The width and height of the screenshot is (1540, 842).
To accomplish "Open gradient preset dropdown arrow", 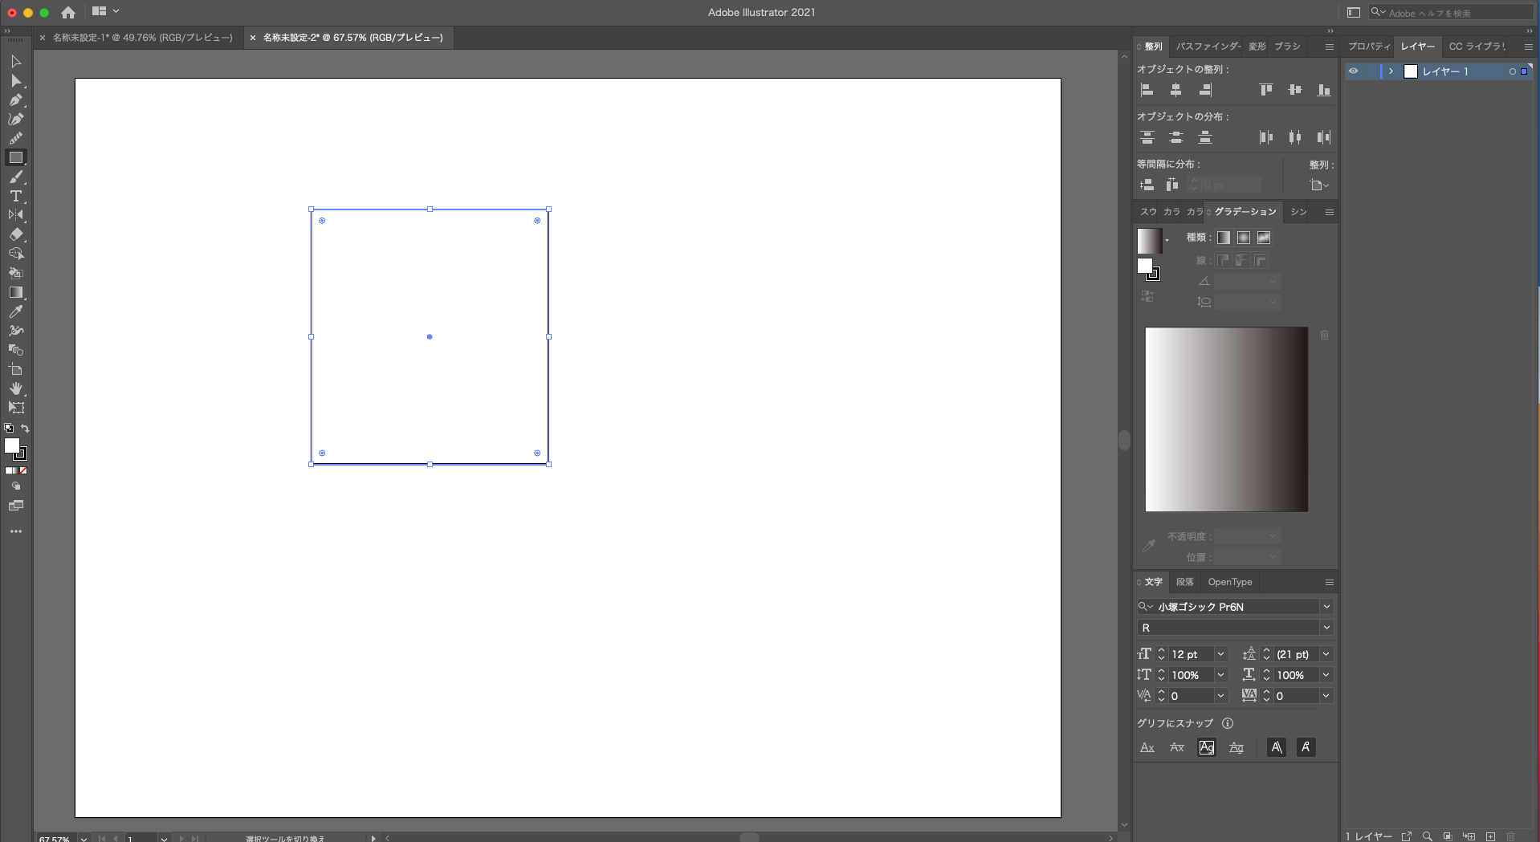I will (x=1167, y=240).
